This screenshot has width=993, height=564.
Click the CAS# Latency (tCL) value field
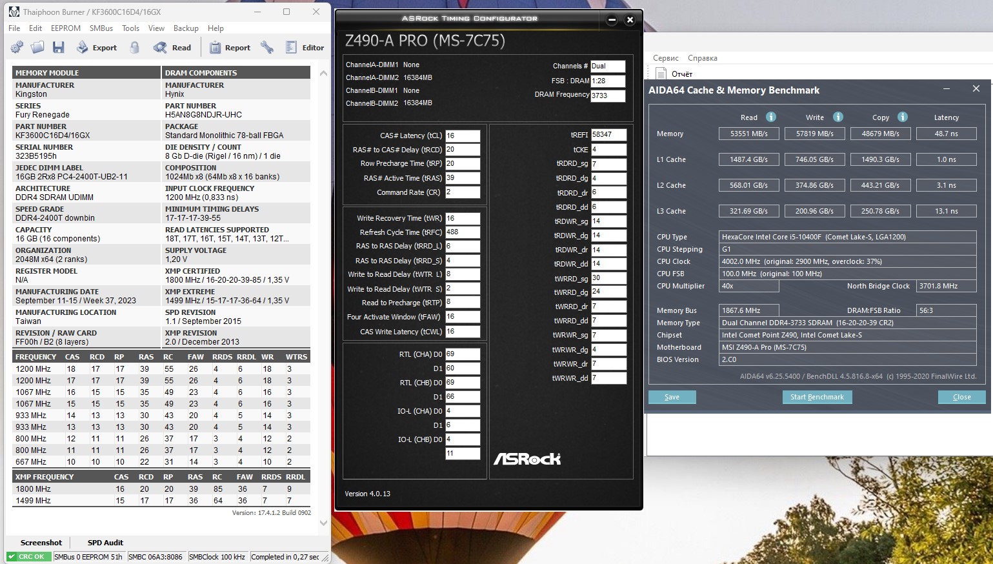463,136
